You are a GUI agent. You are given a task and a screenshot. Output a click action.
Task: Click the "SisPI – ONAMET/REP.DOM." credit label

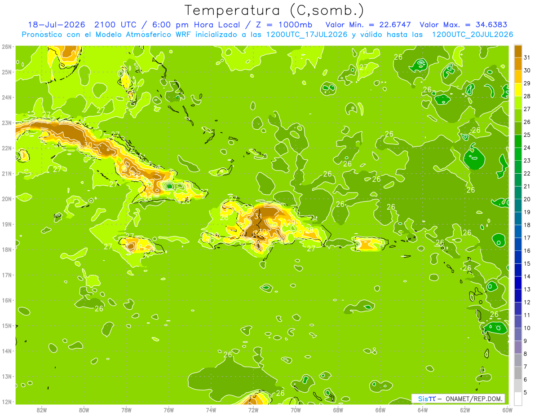point(458,398)
